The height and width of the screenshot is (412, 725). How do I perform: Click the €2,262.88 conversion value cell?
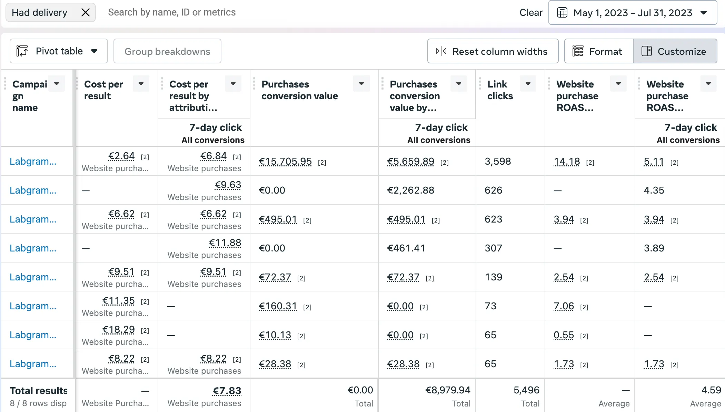410,190
